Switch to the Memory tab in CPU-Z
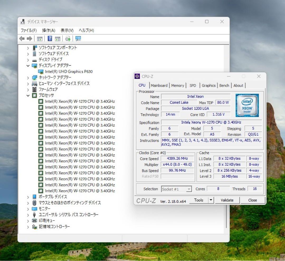This screenshot has height=261, width=285. [x=178, y=86]
